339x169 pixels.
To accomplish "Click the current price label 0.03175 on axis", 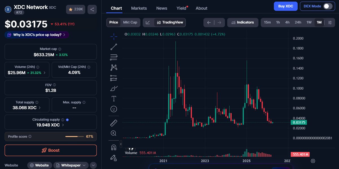I will pyautogui.click(x=299, y=123).
